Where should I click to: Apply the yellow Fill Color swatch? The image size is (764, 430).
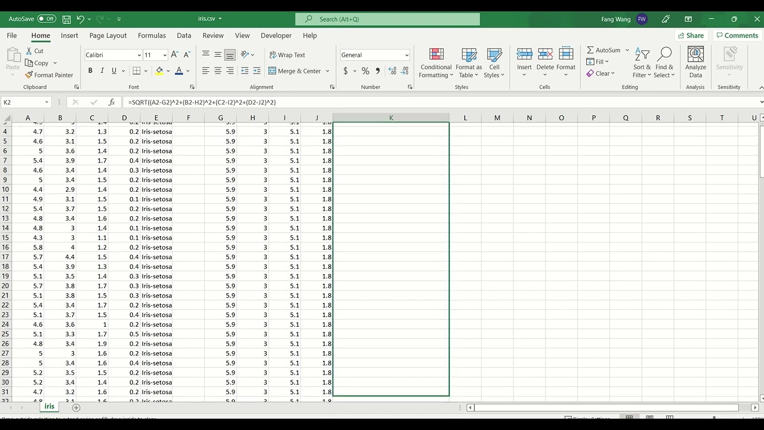(x=159, y=70)
